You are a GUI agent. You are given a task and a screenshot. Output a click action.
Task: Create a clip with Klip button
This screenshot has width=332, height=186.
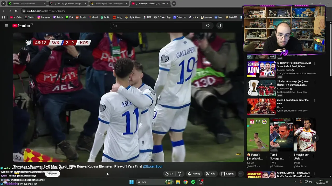point(210,174)
